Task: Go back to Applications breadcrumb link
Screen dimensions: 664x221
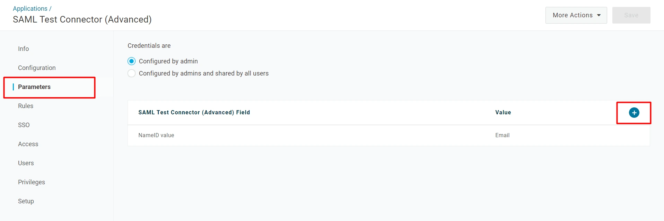Action: click(x=30, y=9)
